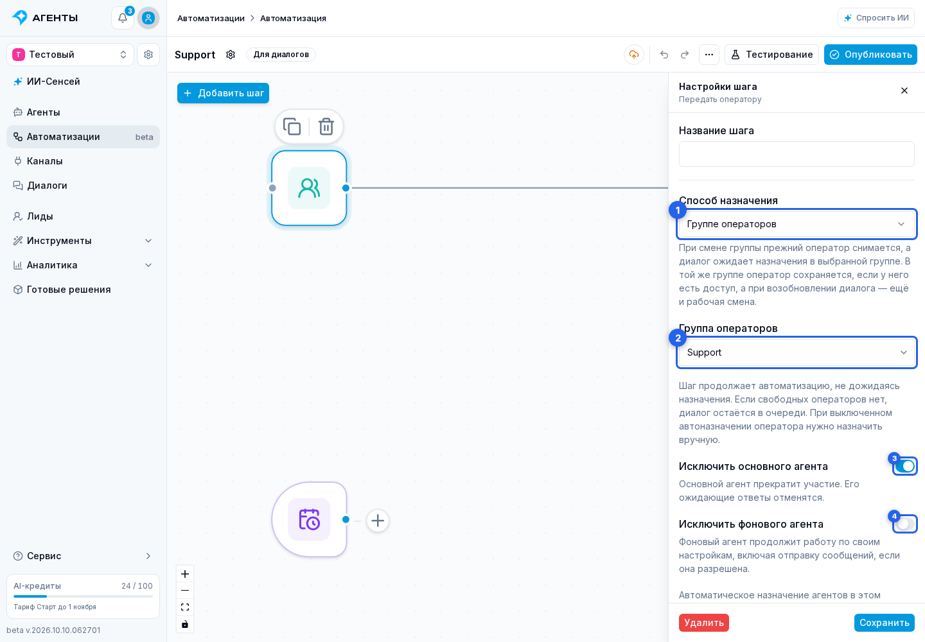Open Тестирование mode
The height and width of the screenshot is (642, 925).
771,55
